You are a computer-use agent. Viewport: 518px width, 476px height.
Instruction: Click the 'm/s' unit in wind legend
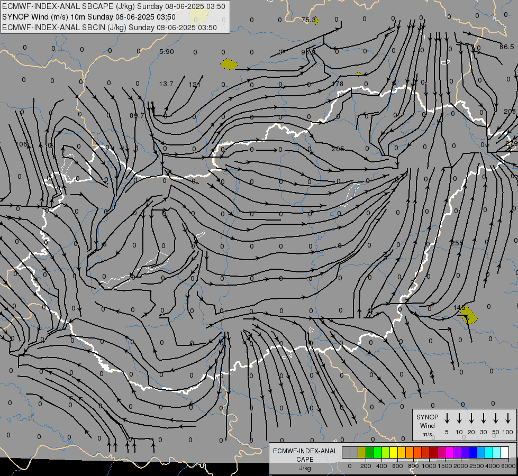pyautogui.click(x=427, y=434)
